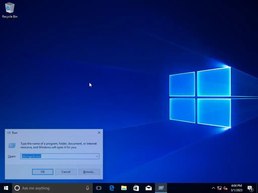Click the Cortana circle icon

17,188
